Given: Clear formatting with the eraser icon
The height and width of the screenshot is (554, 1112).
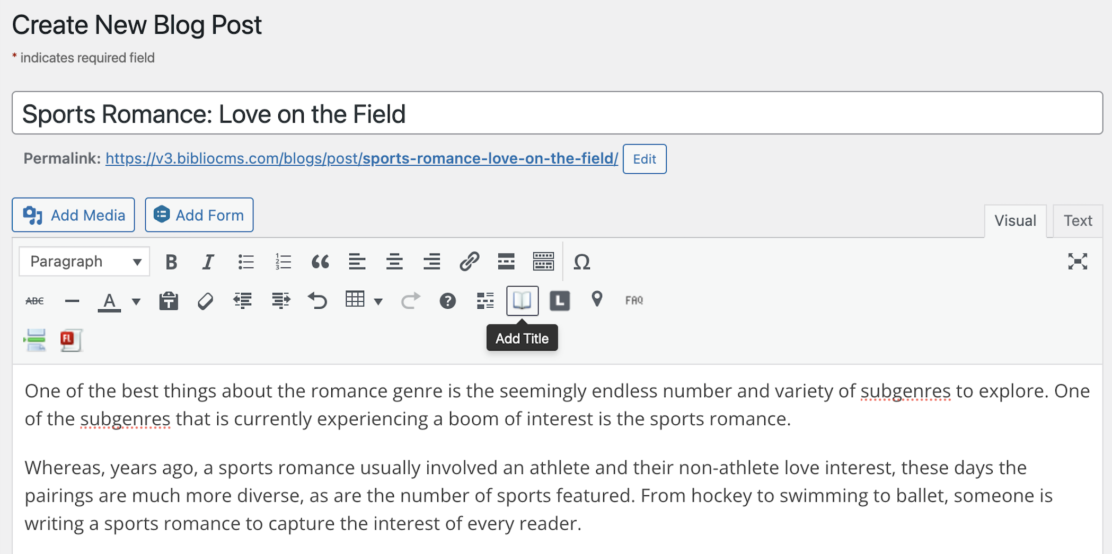Looking at the screenshot, I should coord(206,300).
